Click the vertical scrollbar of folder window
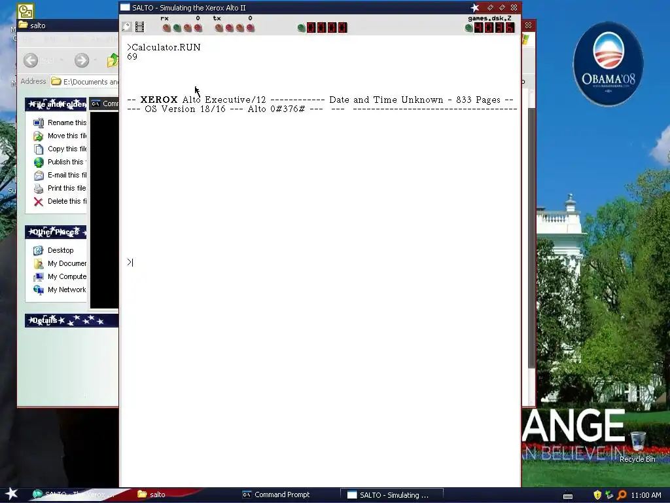 pyautogui.click(x=531, y=237)
